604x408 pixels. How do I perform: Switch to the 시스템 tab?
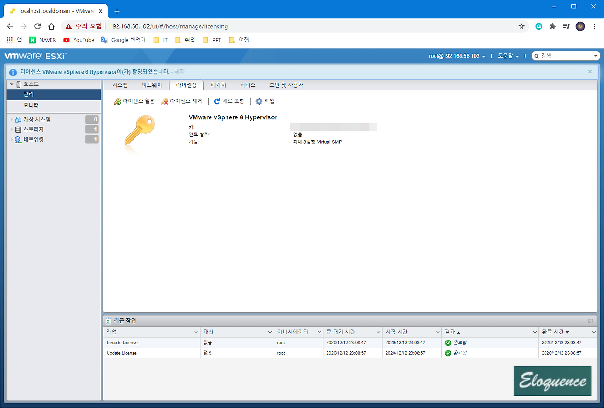coord(120,85)
